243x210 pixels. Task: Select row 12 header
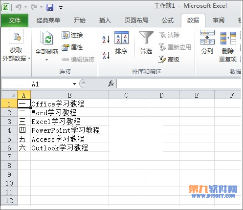pos(9,200)
